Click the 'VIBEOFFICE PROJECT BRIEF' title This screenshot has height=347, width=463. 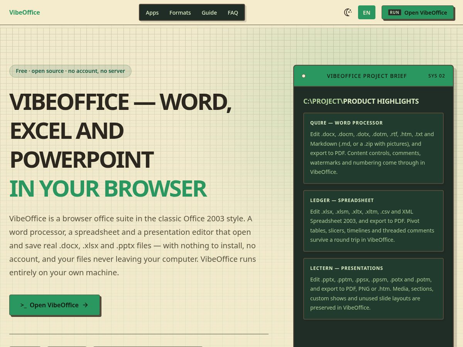point(367,76)
